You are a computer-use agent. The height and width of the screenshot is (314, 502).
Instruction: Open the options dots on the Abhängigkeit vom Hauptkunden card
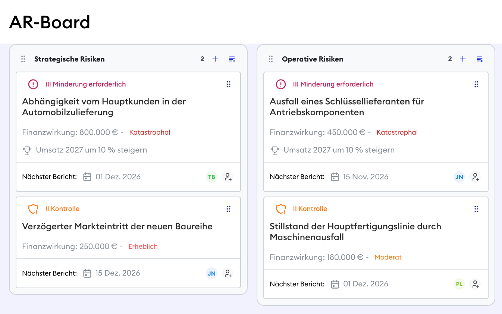click(229, 84)
